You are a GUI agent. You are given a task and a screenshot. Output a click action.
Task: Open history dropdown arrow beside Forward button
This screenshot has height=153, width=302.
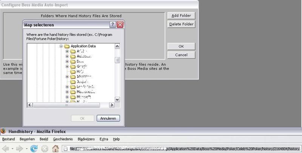(26, 149)
